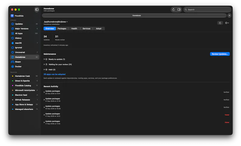Open the Ignored list in sidebar
Image resolution: width=241 pixels, height=146 pixels.
(x=24, y=48)
